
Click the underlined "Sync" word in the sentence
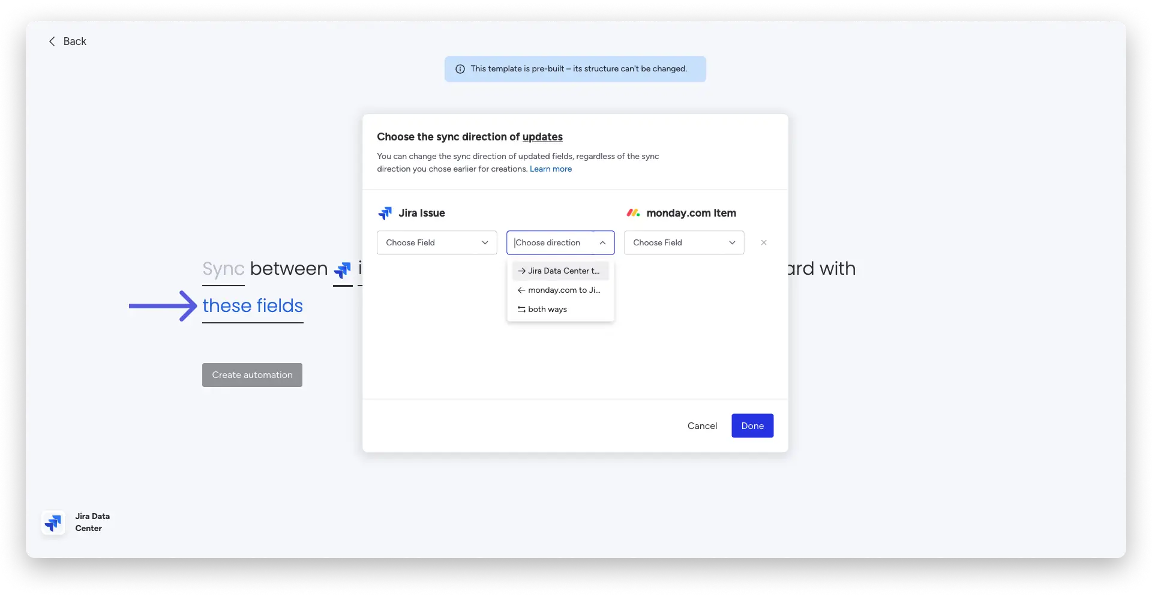click(x=223, y=269)
